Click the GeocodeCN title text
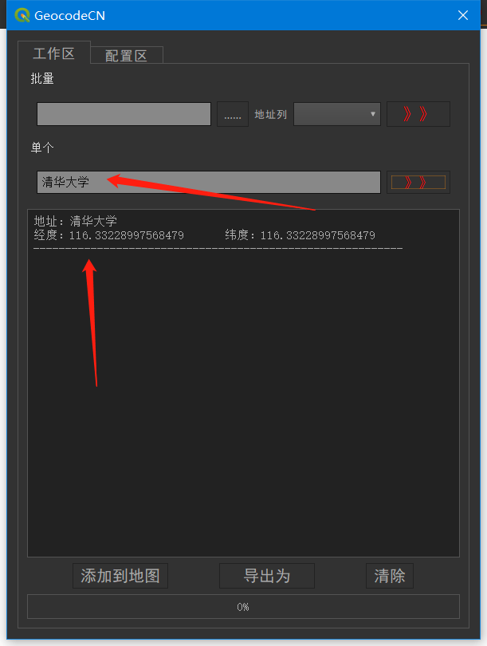This screenshot has width=487, height=646. click(69, 16)
